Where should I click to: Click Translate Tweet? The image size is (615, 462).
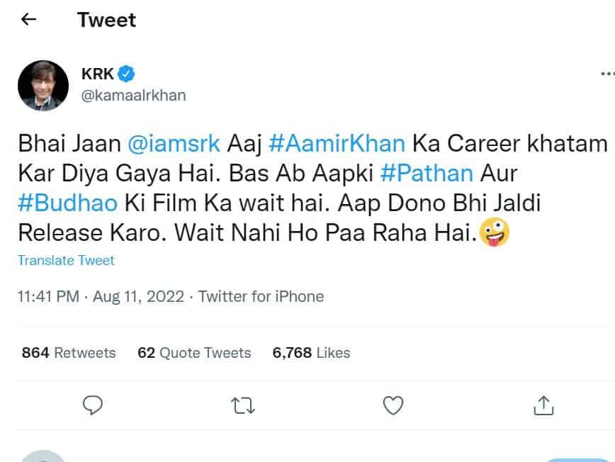(66, 261)
